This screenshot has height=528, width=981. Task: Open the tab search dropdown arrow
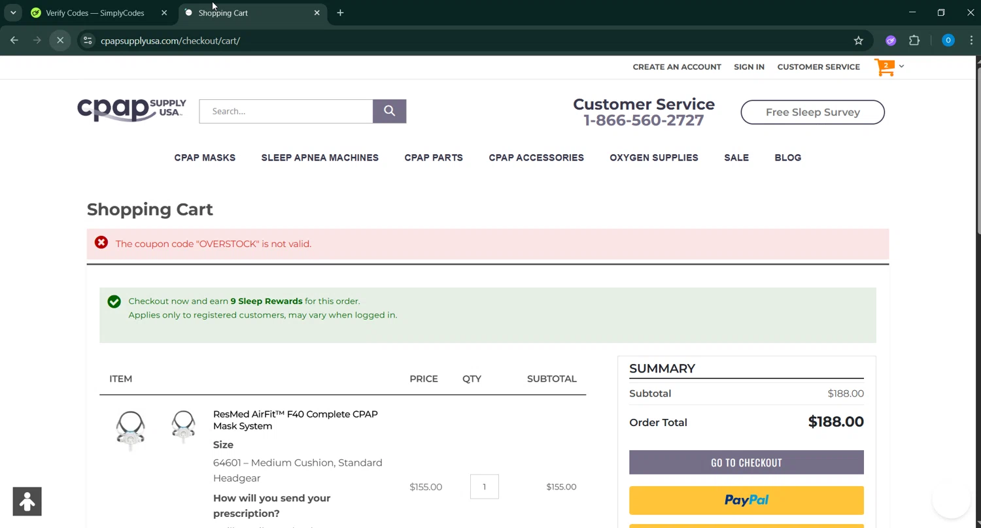(x=13, y=12)
